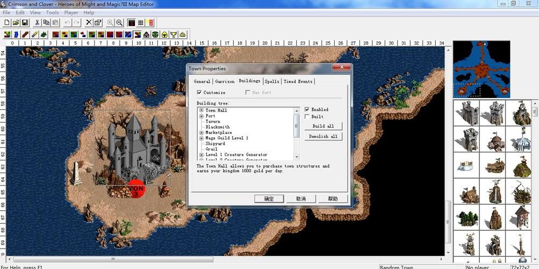Image resolution: width=539 pixels, height=269 pixels.
Task: Click the building tree scrollbar down arrow
Action: click(297, 157)
